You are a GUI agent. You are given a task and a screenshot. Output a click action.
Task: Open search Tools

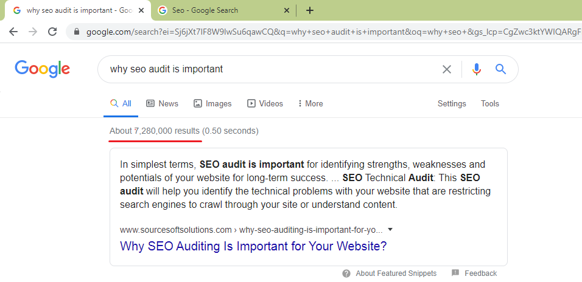coord(490,104)
